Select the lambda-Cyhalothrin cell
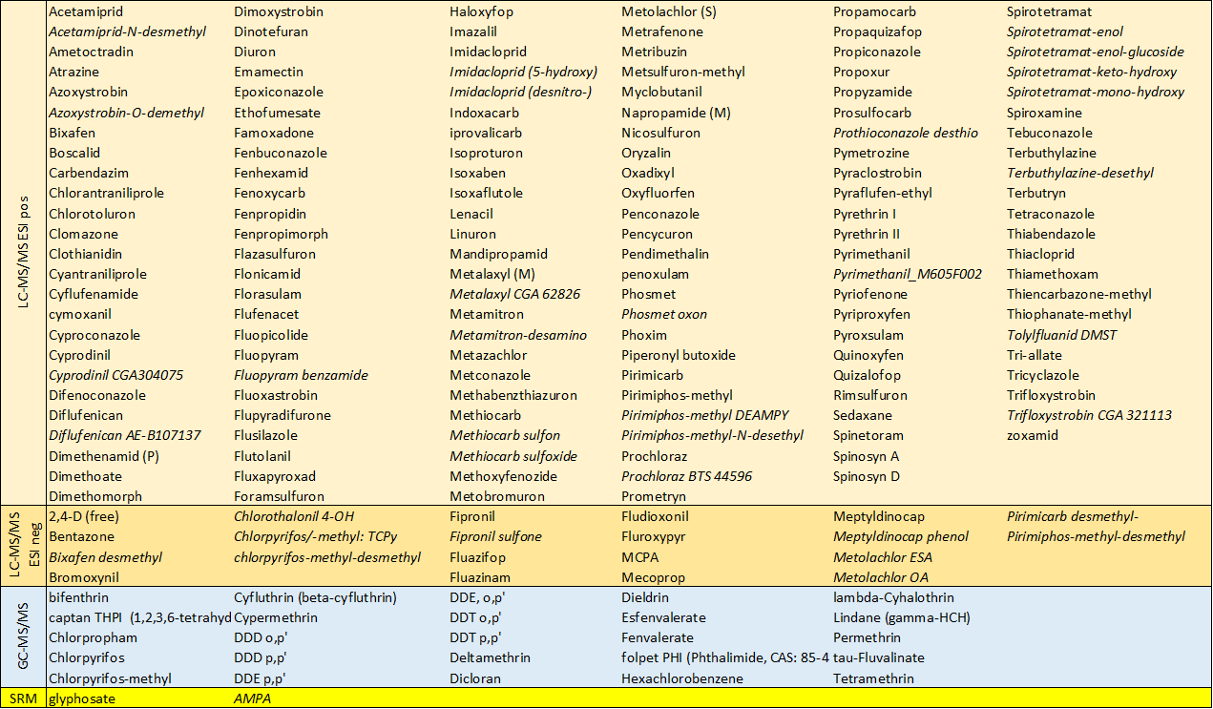The image size is (1213, 709). coord(893,597)
